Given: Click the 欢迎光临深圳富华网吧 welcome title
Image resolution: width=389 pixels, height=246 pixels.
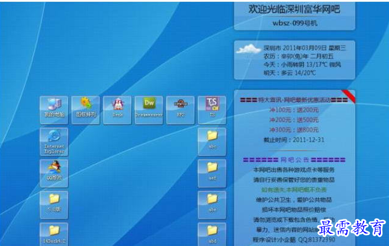Looking at the screenshot, I should [294, 9].
